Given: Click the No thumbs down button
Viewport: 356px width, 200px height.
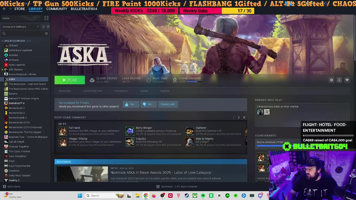Looking at the screenshot, I should pos(148,104).
